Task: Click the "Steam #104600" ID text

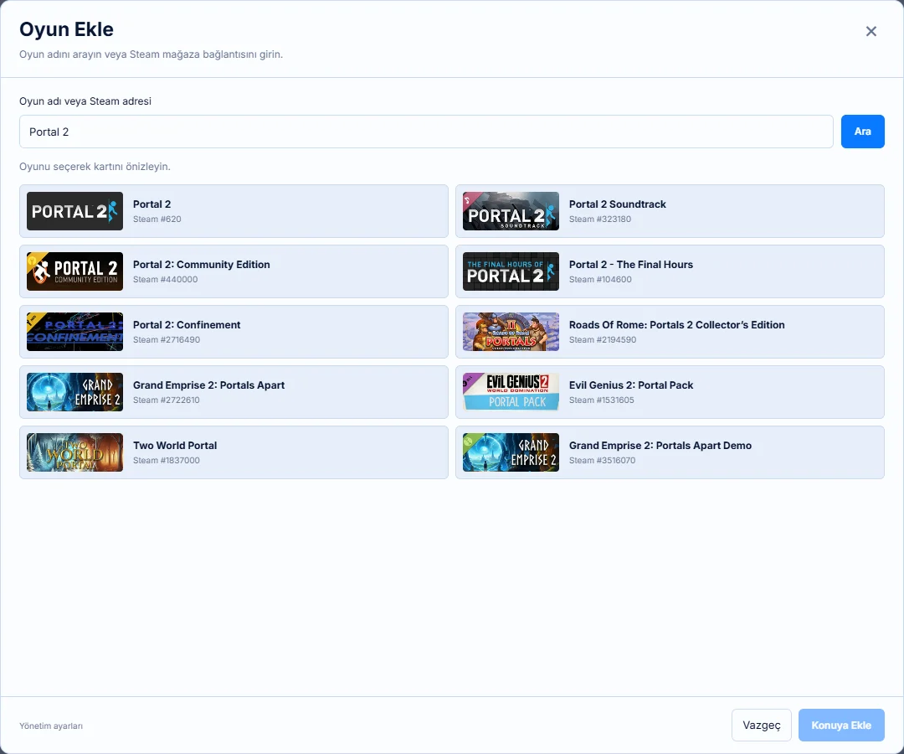Action: 600,279
